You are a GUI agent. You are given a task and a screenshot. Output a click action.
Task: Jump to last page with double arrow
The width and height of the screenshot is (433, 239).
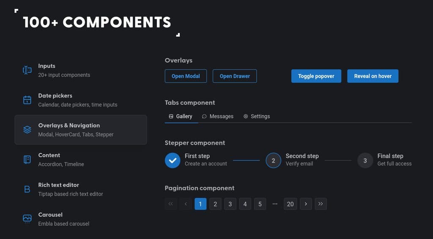tap(321, 204)
